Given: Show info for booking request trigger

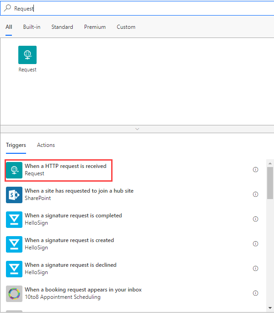Looking at the screenshot, I should point(255,293).
